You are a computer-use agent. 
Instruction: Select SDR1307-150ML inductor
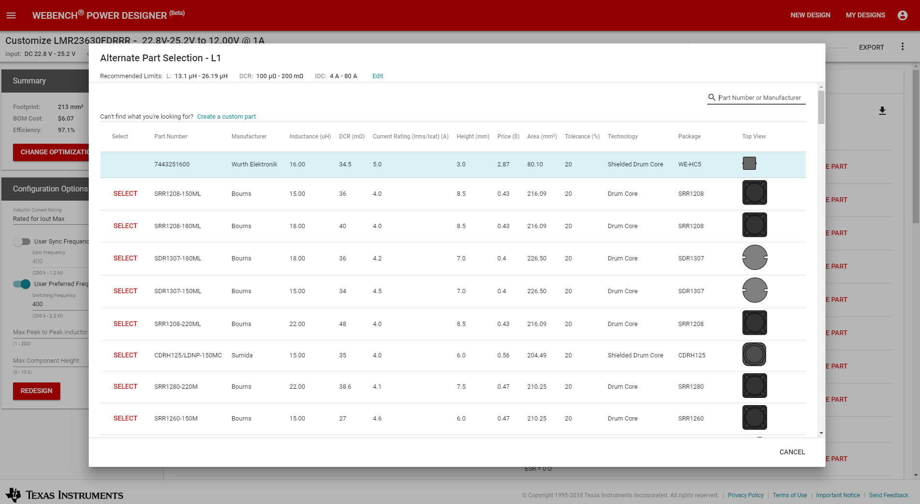(x=125, y=291)
